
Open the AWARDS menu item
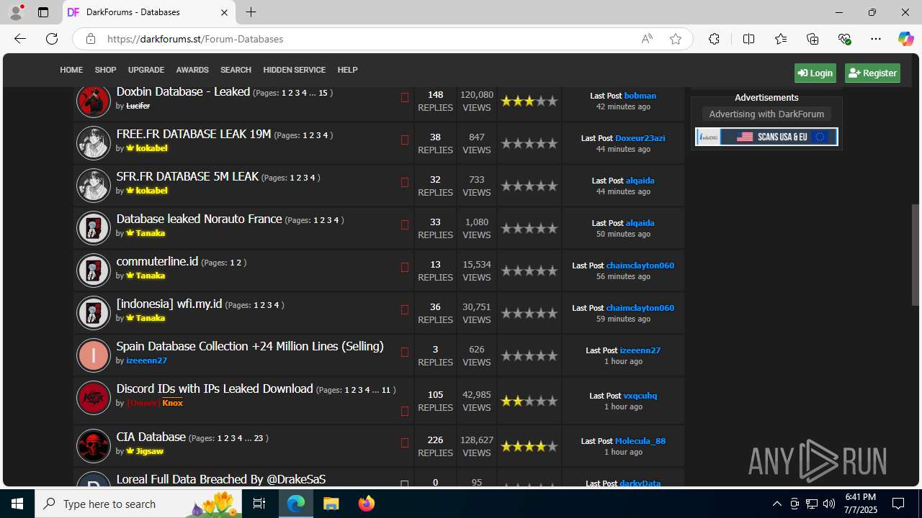pyautogui.click(x=192, y=70)
